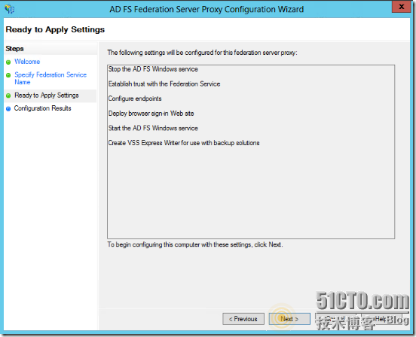Select 'Create VSS Express Writer' line
Viewport: 416px width, 337px height.
coord(184,143)
